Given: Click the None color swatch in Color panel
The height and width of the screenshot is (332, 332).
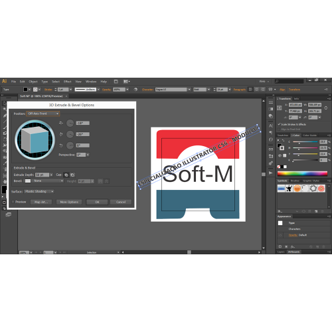Looking at the screenshot, I should (x=279, y=167).
